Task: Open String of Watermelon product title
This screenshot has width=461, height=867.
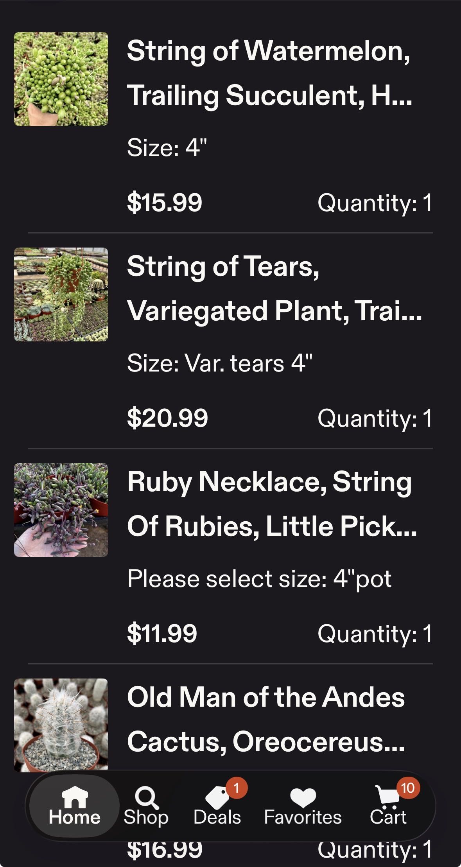Action: pos(269,73)
